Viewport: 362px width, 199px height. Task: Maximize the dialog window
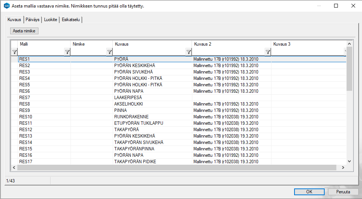[x=336, y=6]
